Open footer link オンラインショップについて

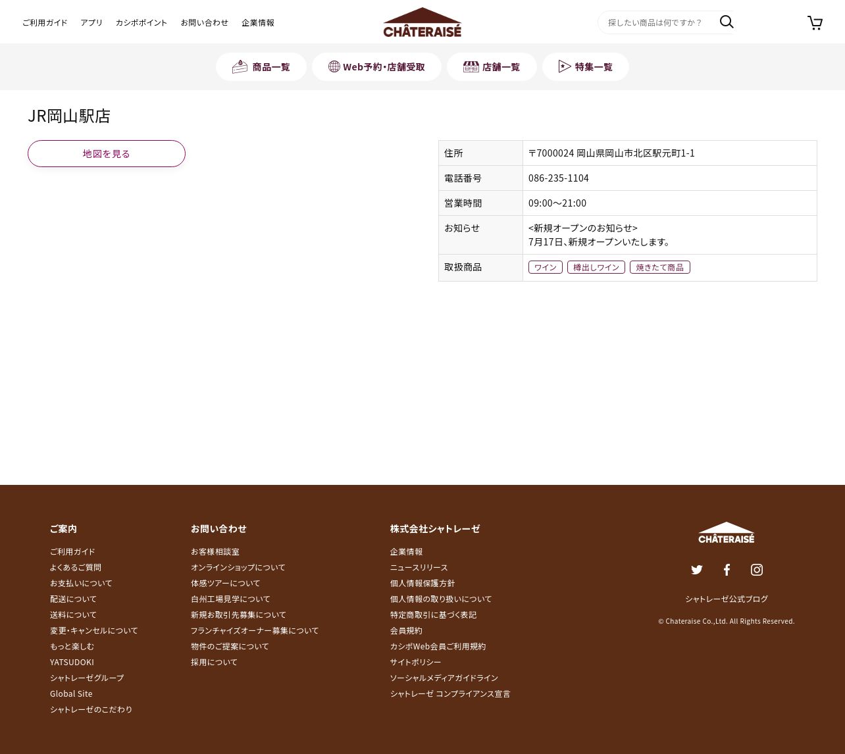coord(238,567)
